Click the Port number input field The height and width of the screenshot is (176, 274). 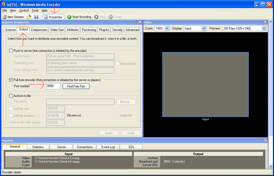coord(53,86)
